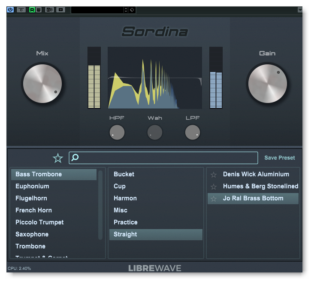
Task: Click the spectrum analyzer display
Action: click(155, 78)
